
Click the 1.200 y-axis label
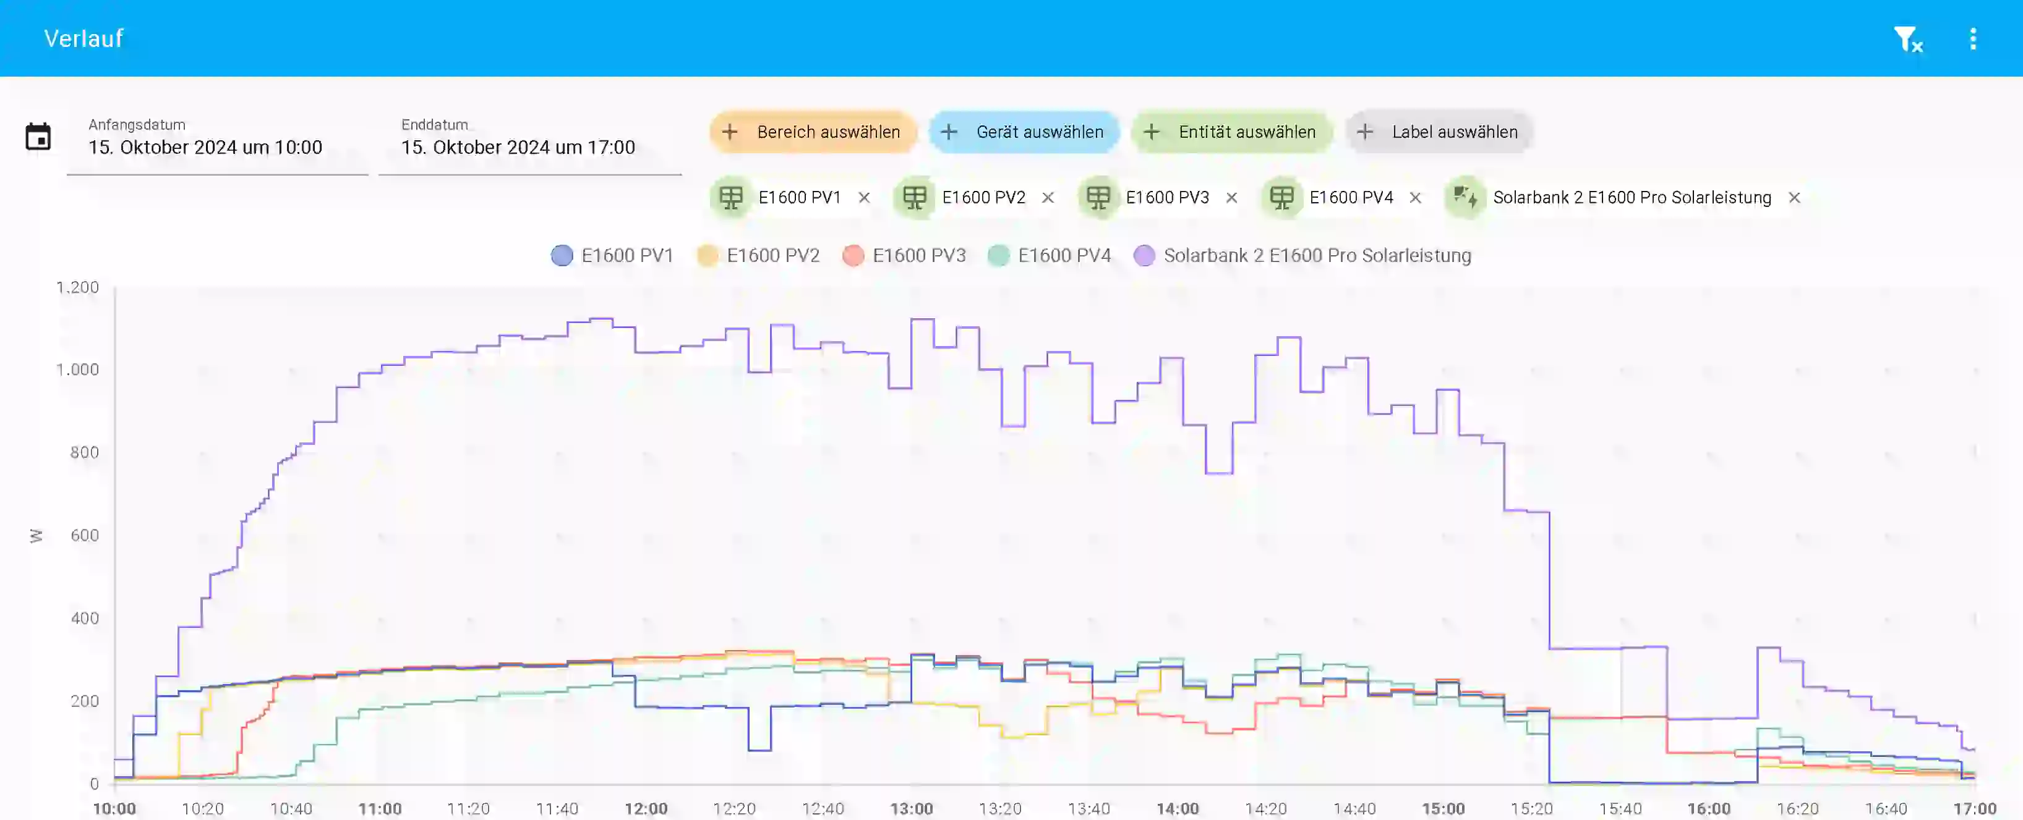click(x=77, y=287)
